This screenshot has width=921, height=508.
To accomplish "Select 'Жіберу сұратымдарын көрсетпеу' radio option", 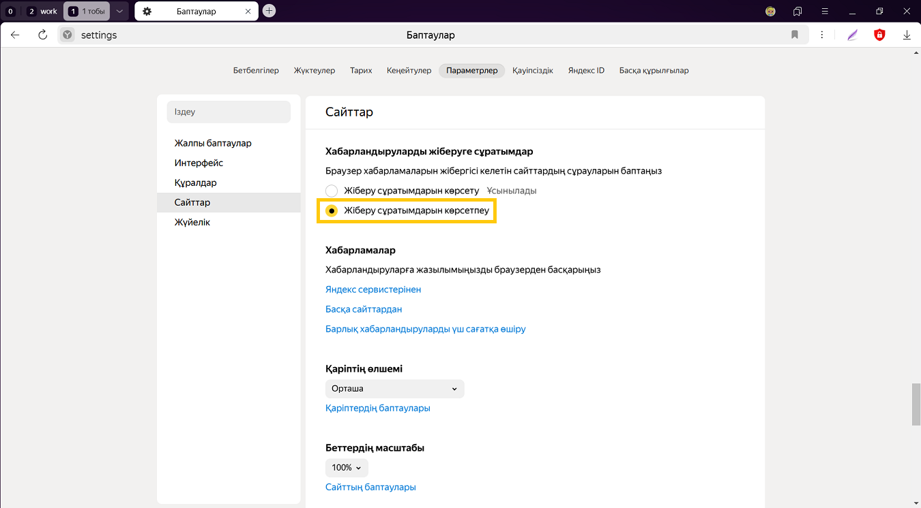I will (332, 211).
